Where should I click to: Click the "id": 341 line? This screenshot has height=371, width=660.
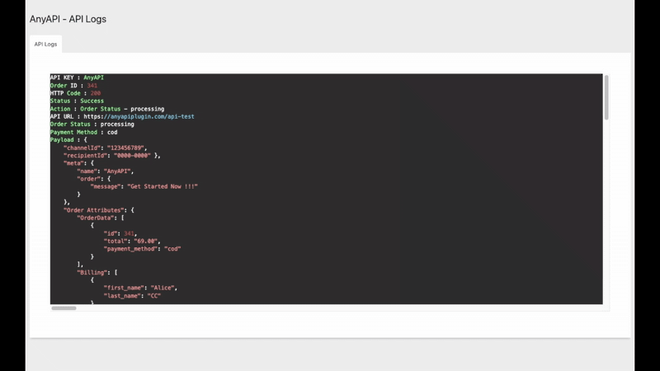pyautogui.click(x=120, y=233)
